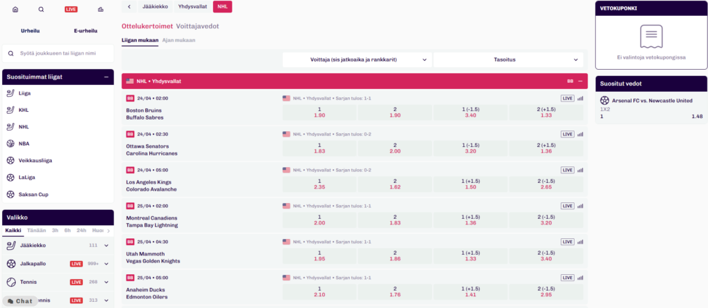This screenshot has height=308, width=708.
Task: Click the back arrow in breadcrumb
Action: 129,7
